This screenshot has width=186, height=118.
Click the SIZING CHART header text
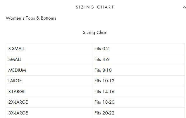pyautogui.click(x=95, y=7)
